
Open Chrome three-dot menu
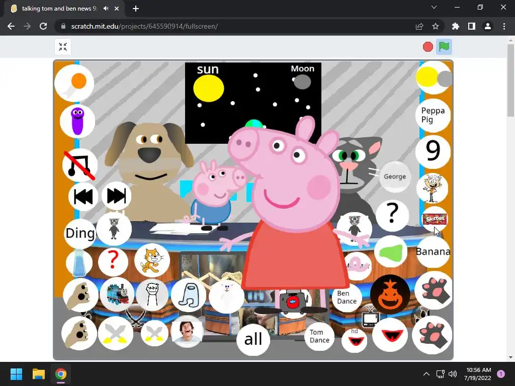tap(504, 26)
